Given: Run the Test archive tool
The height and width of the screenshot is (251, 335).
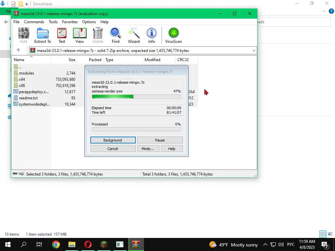Looking at the screenshot, I should (62, 35).
